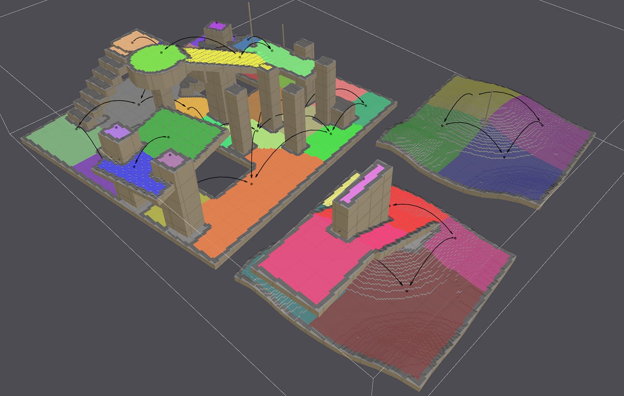Viewport: 624px width, 396px height.
Task: Click the node dot on dark red terrain
Action: (407, 291)
